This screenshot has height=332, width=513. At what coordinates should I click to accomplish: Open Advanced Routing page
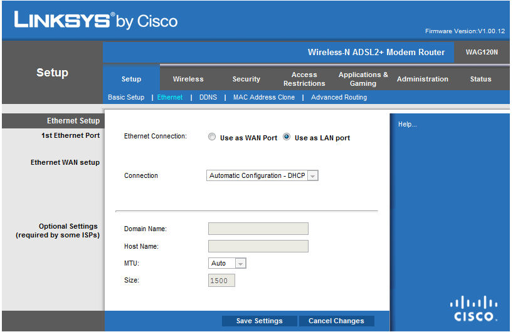tap(339, 98)
